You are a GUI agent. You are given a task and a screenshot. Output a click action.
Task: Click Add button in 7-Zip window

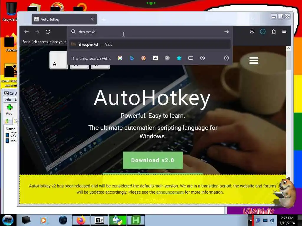click(x=9, y=110)
